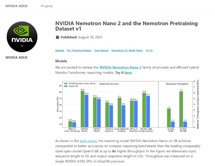
Task: Click the LiveCodeBench (Coding) axis label
Action: tap(122, 130)
